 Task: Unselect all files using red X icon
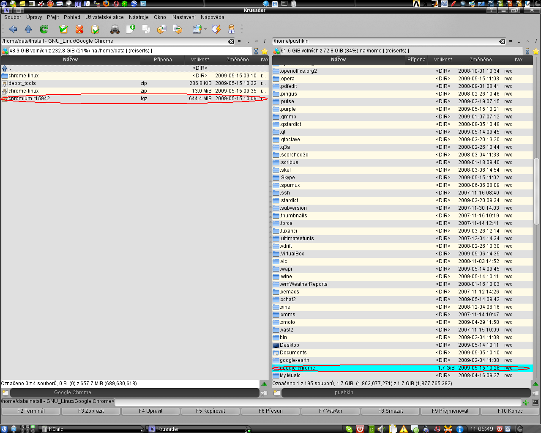(x=79, y=29)
